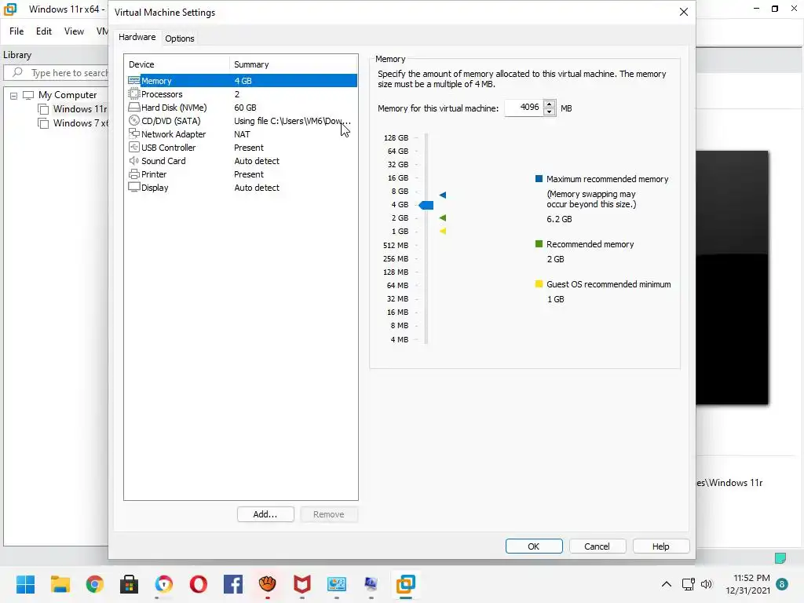Click the library search magnifier icon
The image size is (804, 603).
(x=17, y=72)
